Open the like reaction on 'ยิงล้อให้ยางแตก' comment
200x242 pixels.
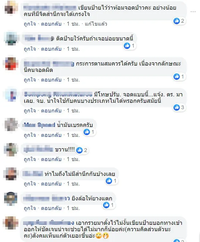[x=109, y=205]
